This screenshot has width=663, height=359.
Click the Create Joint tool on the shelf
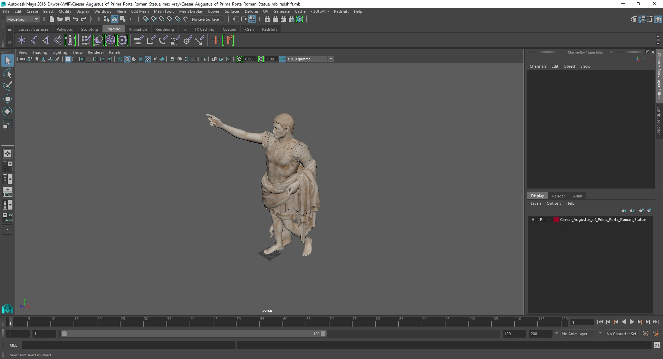(34, 40)
